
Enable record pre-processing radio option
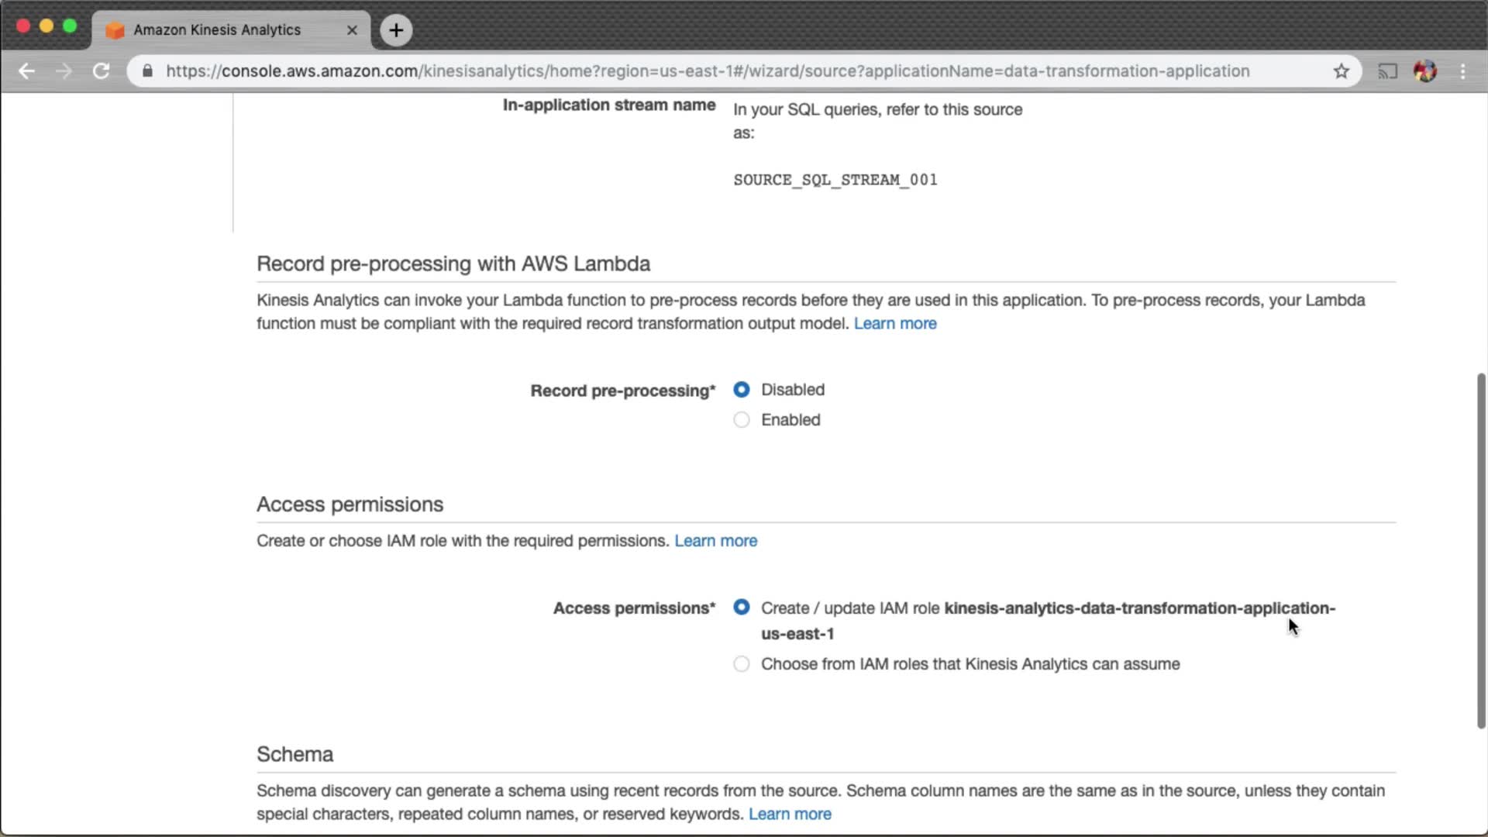click(742, 420)
